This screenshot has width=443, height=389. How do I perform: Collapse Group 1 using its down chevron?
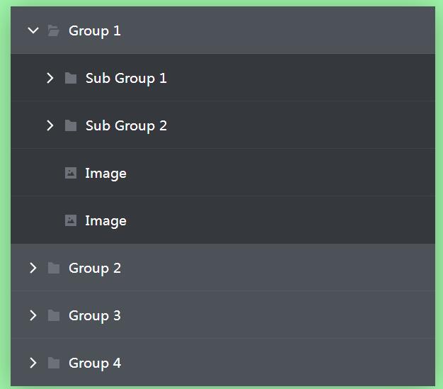[33, 30]
